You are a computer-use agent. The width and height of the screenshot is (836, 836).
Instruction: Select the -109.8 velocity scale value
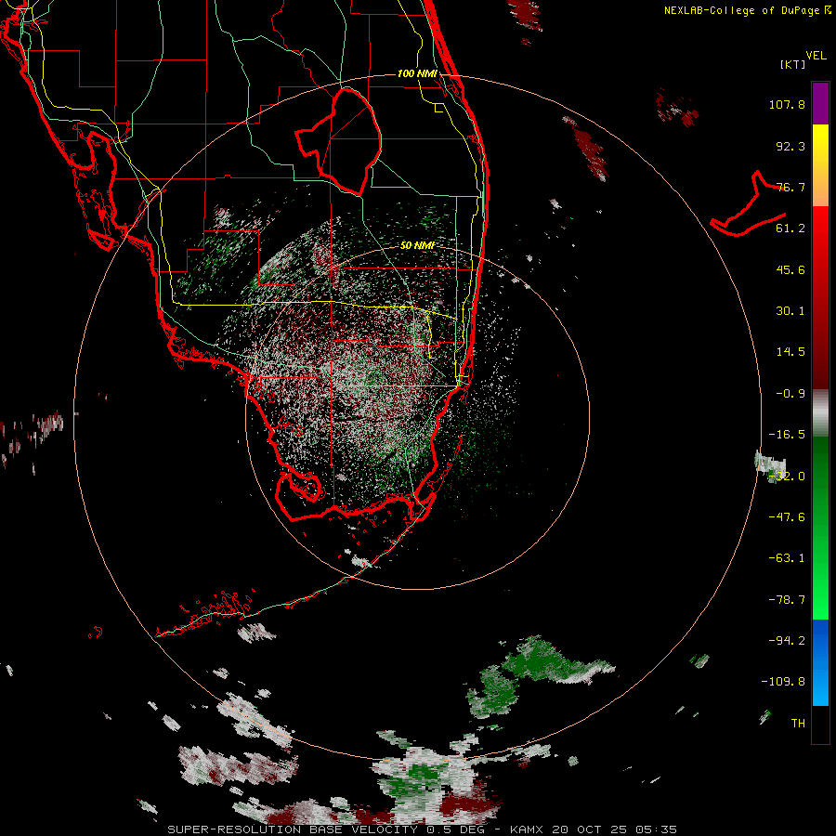pos(783,682)
